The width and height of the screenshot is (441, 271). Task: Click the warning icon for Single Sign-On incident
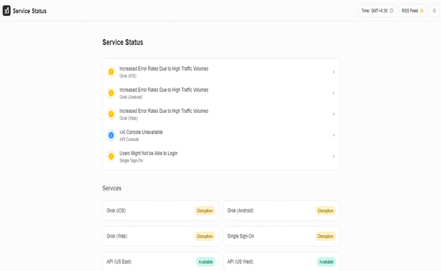coord(112,156)
